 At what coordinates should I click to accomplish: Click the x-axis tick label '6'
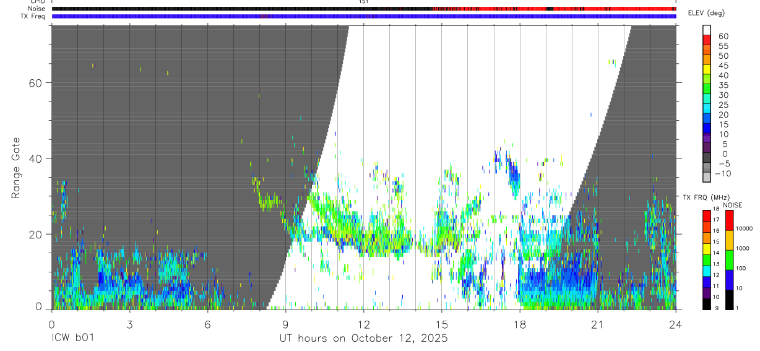[207, 324]
